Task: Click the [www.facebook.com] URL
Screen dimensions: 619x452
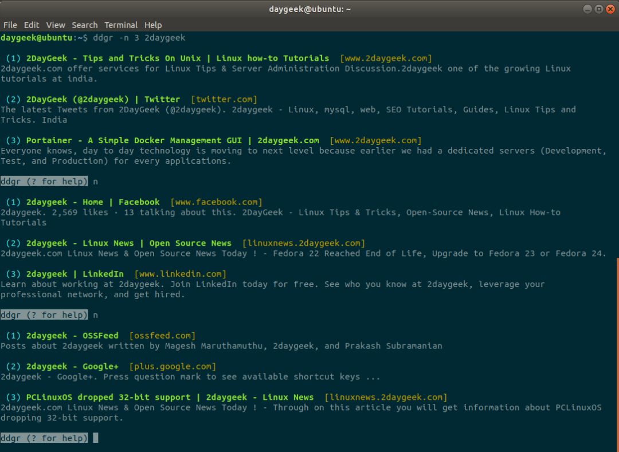Action: pyautogui.click(x=216, y=202)
